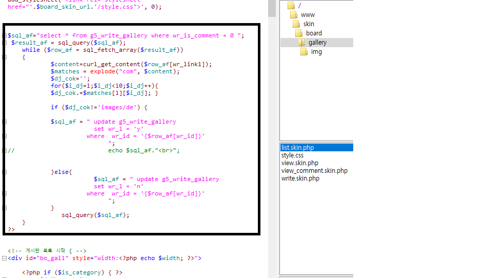Select list.skin.php in the file list

[x=297, y=148]
